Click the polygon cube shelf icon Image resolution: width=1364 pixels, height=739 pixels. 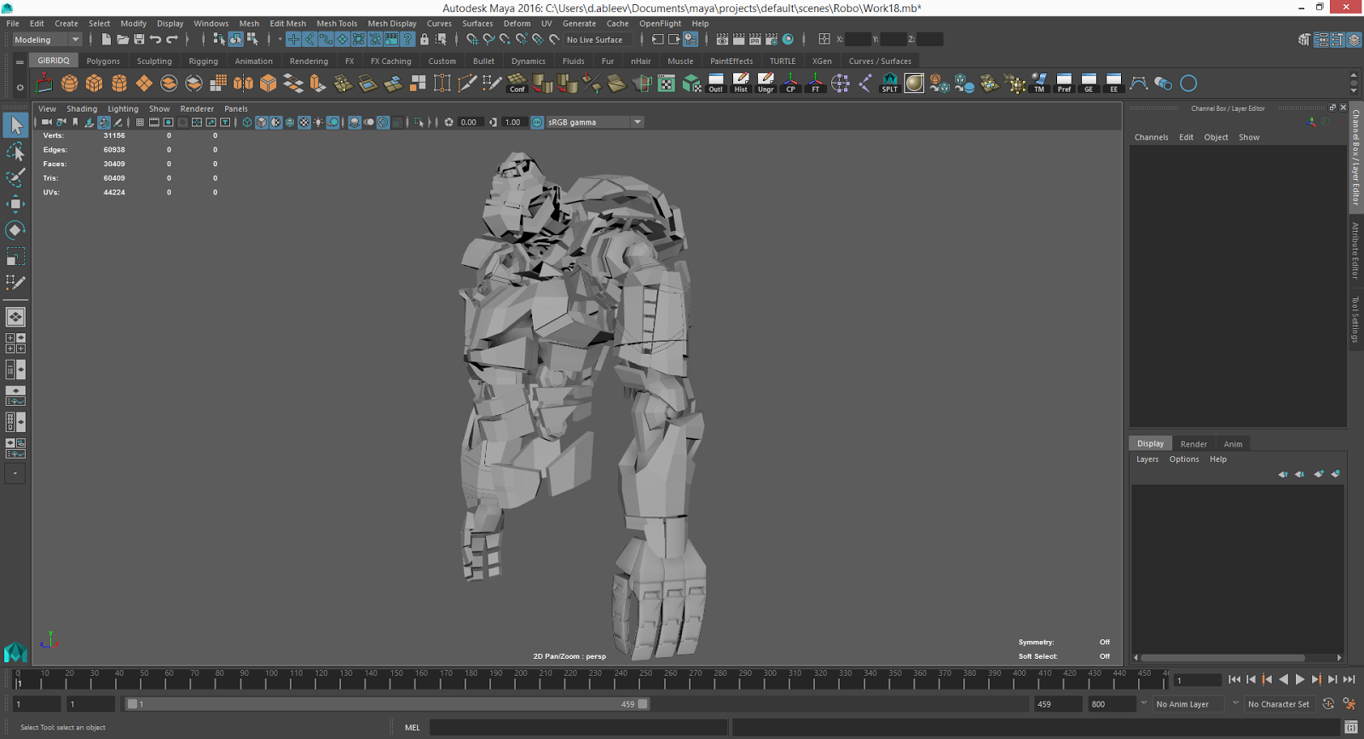coord(95,84)
